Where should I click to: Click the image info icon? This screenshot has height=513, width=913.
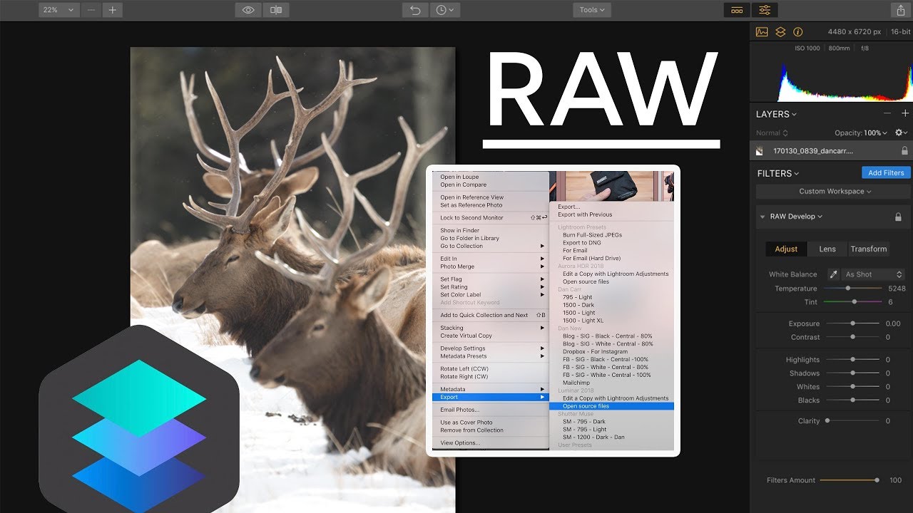(797, 32)
